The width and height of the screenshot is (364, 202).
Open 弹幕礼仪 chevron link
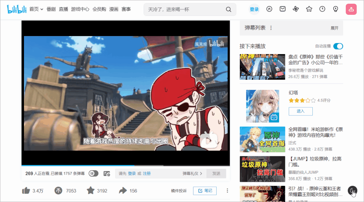192,173
